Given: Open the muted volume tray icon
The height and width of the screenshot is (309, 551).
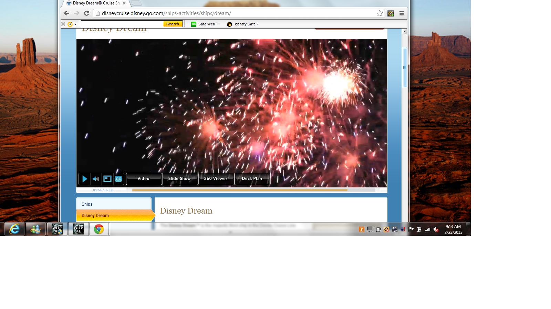Looking at the screenshot, I should click(436, 229).
